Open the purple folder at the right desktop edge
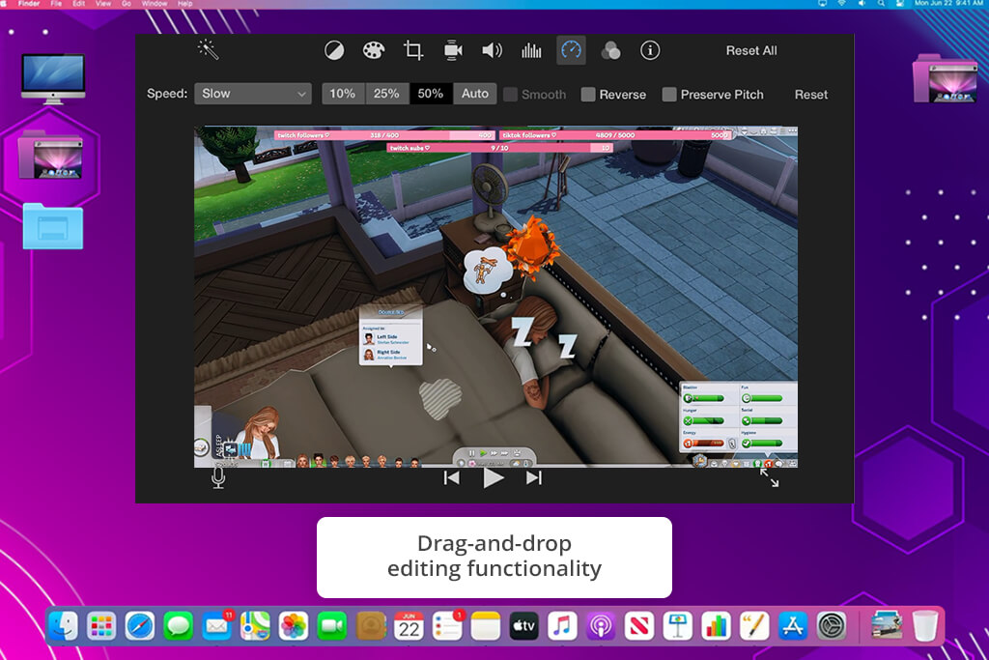This screenshot has height=660, width=989. tap(945, 78)
